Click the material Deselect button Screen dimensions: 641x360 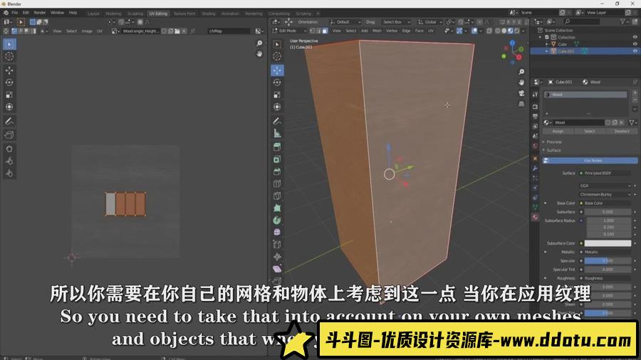pos(621,132)
